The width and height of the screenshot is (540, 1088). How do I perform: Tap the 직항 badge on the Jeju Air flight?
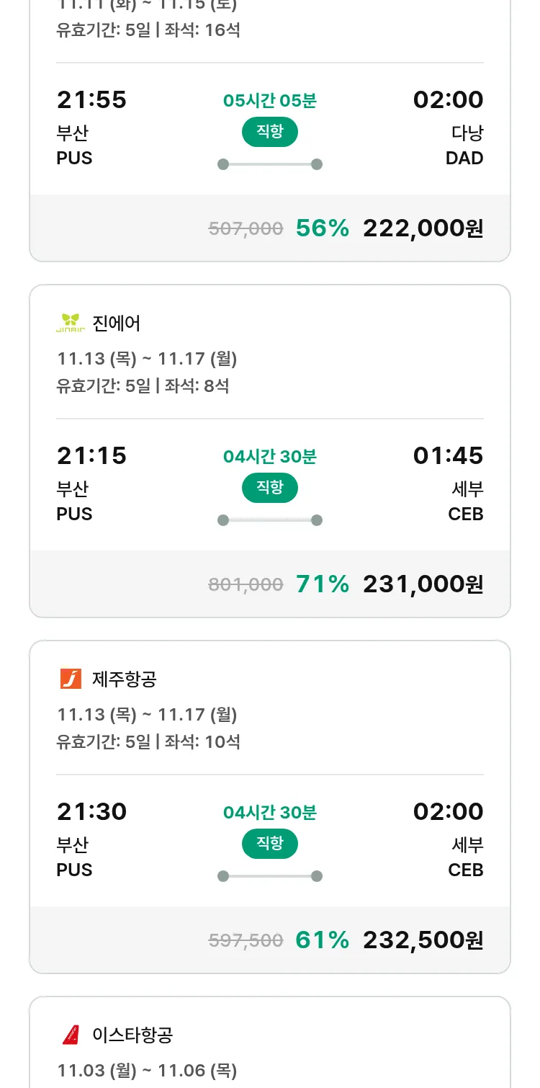[270, 844]
